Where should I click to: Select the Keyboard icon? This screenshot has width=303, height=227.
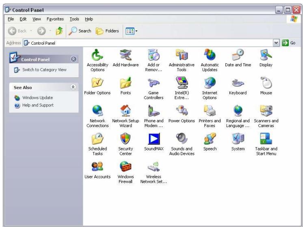pyautogui.click(x=238, y=86)
